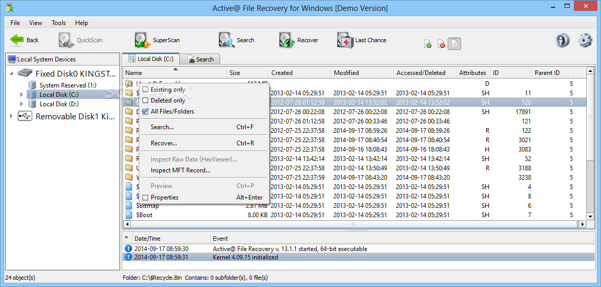Screen dimensions: 601x287
Task: Click the Fixed Disk0 hard drive icon
Action: click(x=25, y=73)
